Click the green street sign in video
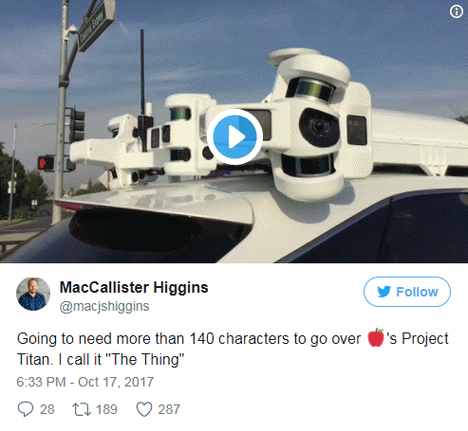This screenshot has height=431, width=468. pyautogui.click(x=96, y=26)
